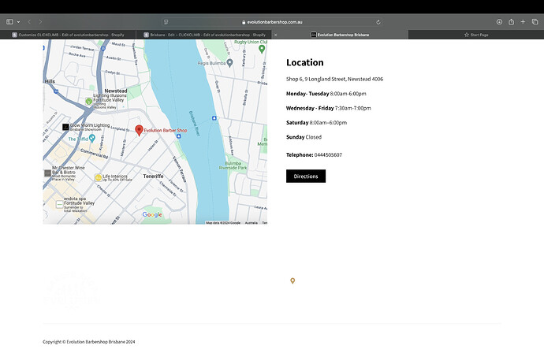Click the Bulimba Riverside Park label

pos(233,165)
